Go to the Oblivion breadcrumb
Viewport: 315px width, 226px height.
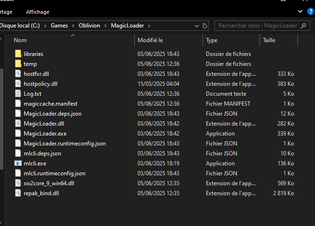coord(89,26)
